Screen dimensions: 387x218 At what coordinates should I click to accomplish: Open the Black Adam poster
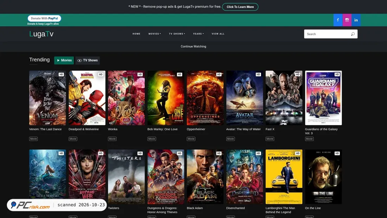coord(205,177)
